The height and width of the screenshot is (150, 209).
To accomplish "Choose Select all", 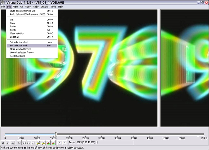I will point(32,37).
